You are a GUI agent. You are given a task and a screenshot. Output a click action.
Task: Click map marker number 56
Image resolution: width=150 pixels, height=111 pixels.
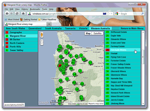[x=71, y=68]
